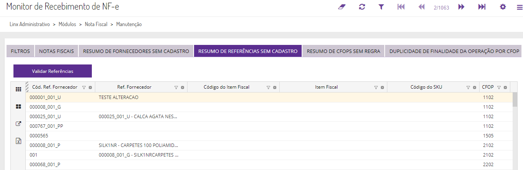Switch to the Notas Fiscais tab
523x170 pixels.
56,51
